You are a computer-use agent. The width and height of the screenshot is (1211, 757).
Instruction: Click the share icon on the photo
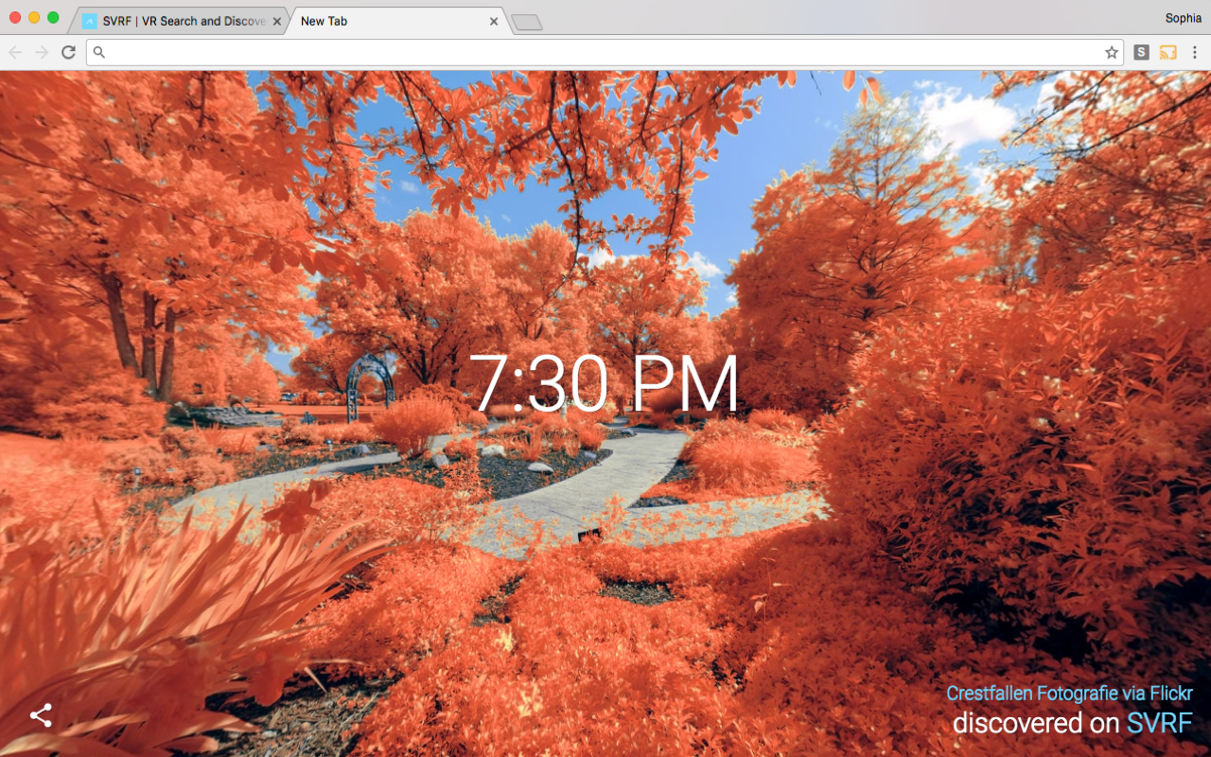pos(41,715)
